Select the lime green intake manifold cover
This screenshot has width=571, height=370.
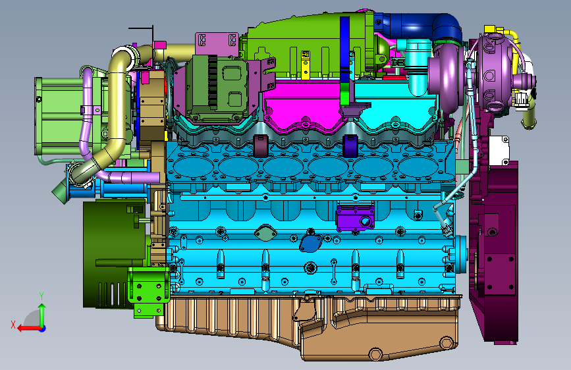click(310, 45)
